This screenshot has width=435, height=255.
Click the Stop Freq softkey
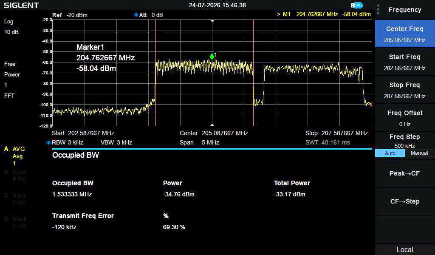(405, 90)
